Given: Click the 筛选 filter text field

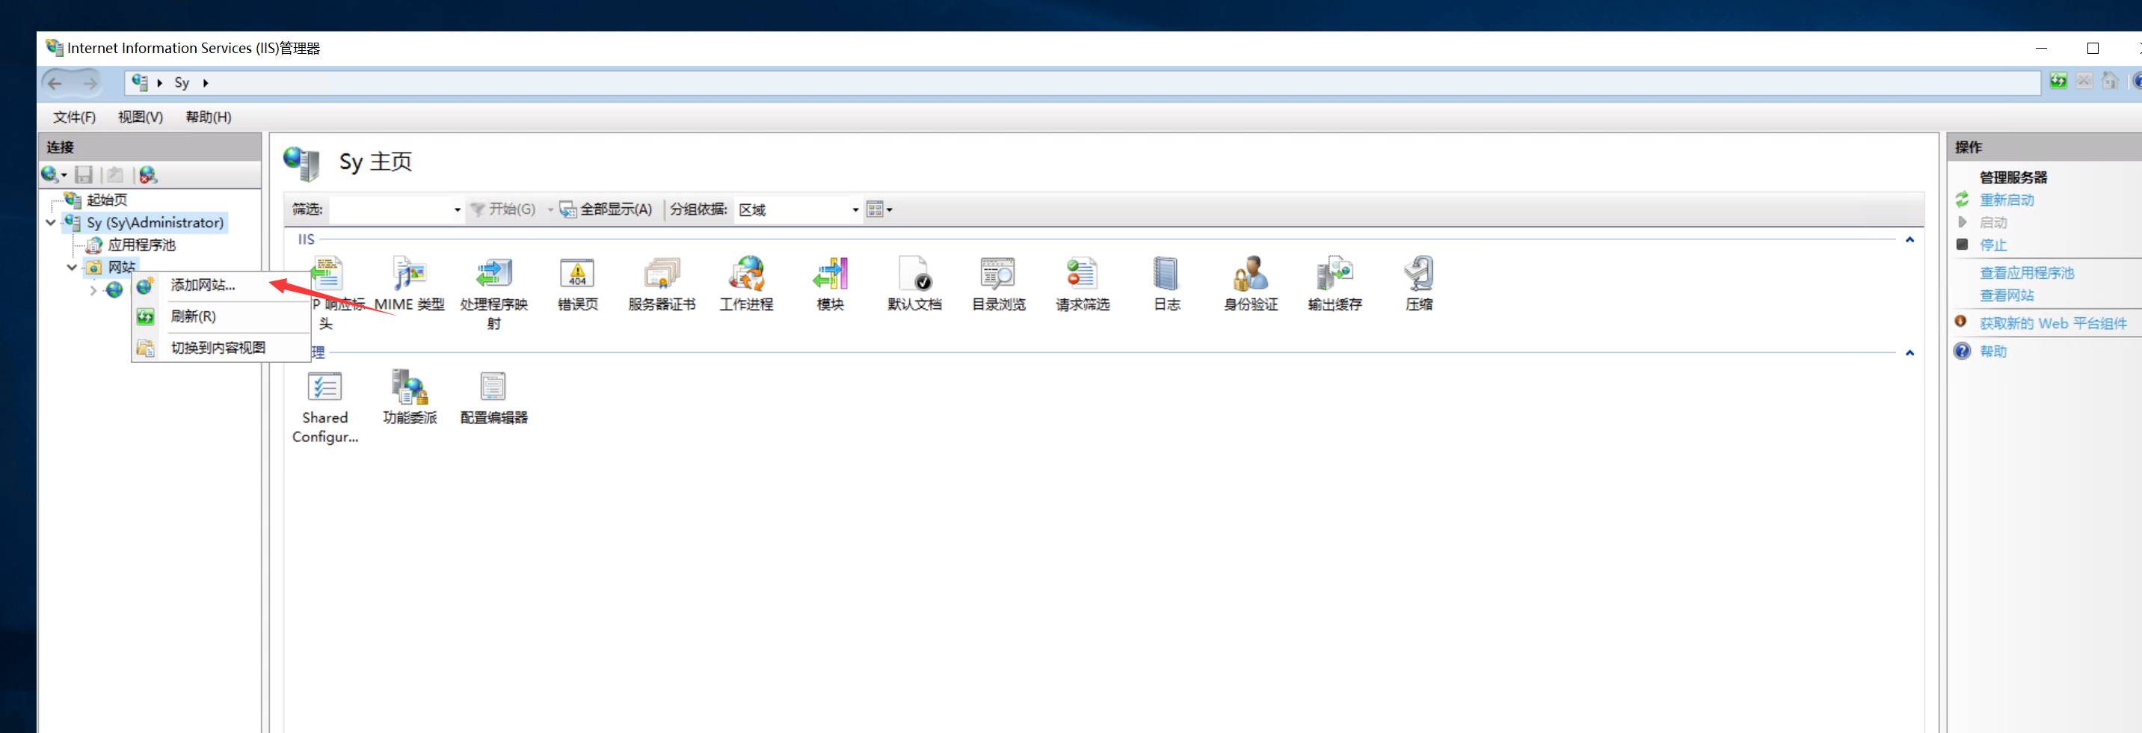Looking at the screenshot, I should click(390, 209).
